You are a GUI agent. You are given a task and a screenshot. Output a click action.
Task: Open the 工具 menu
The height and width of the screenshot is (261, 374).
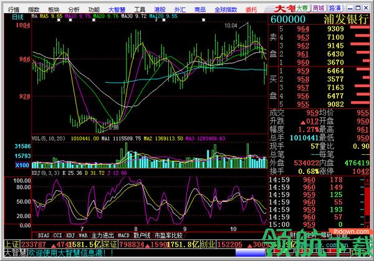(x=140, y=9)
